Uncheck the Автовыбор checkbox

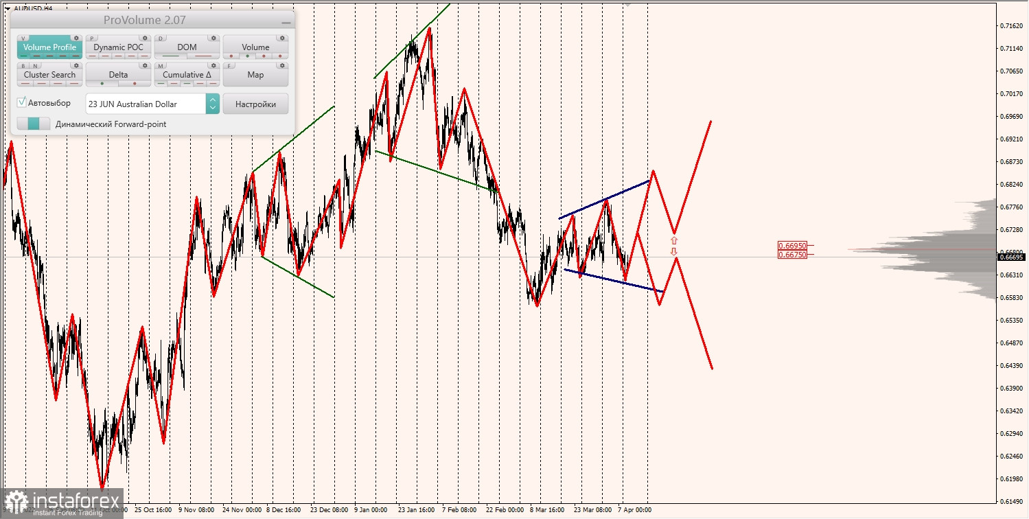pos(23,102)
